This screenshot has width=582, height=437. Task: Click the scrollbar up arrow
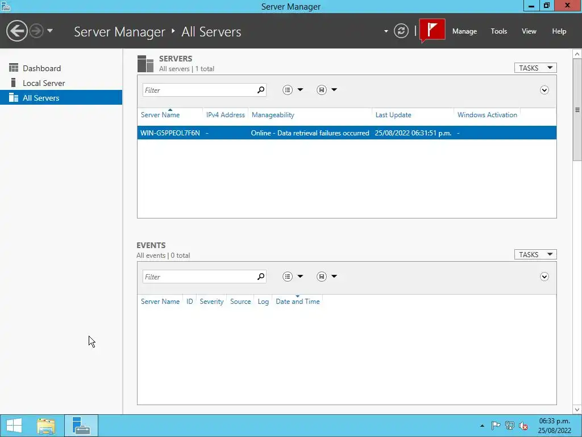click(577, 54)
